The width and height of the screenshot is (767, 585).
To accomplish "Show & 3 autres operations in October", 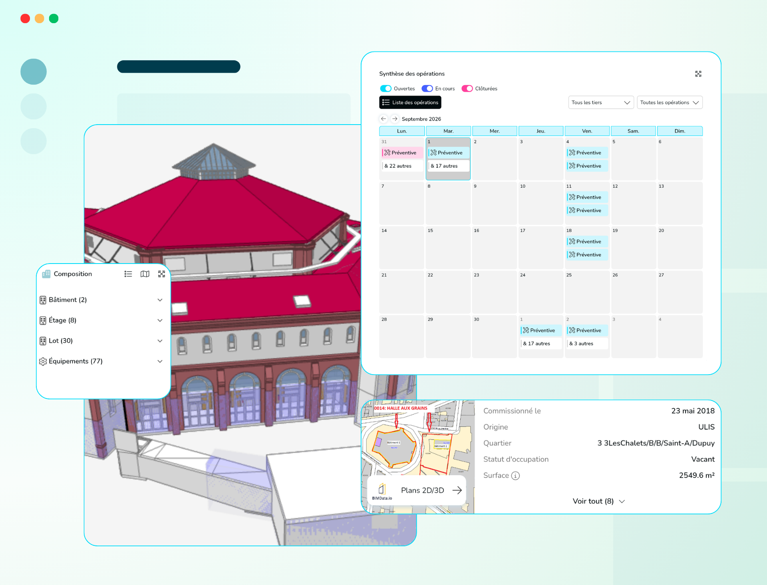I will (x=587, y=343).
